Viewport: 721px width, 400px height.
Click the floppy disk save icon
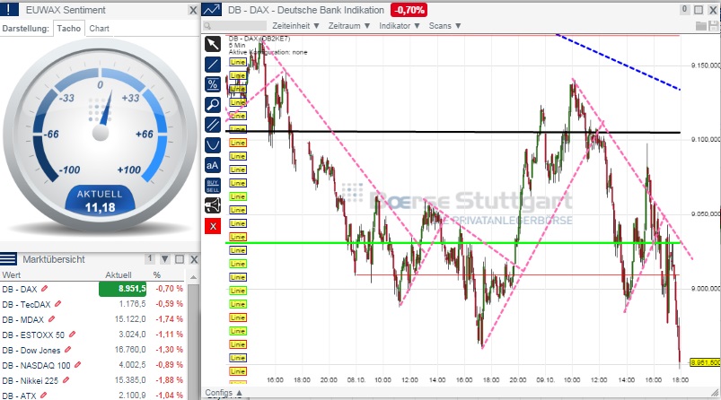713,26
